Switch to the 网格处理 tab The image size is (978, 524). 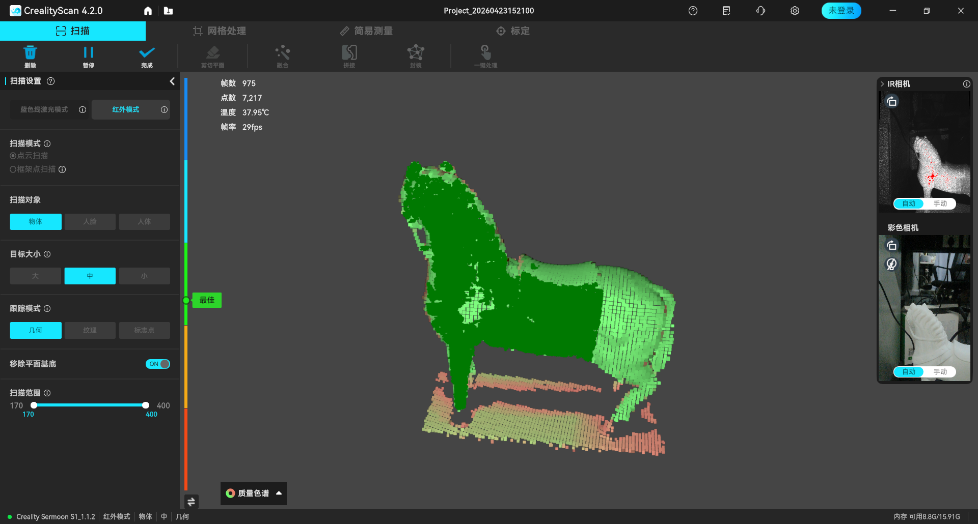coord(220,31)
